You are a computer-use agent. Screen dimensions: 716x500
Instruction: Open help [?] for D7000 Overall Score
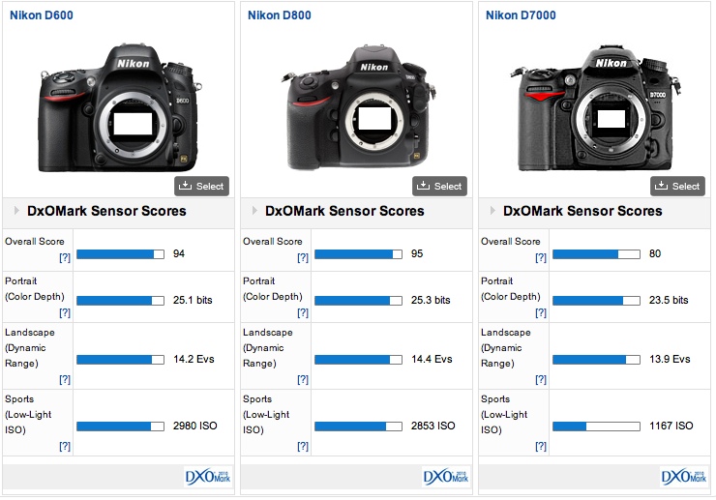(541, 257)
